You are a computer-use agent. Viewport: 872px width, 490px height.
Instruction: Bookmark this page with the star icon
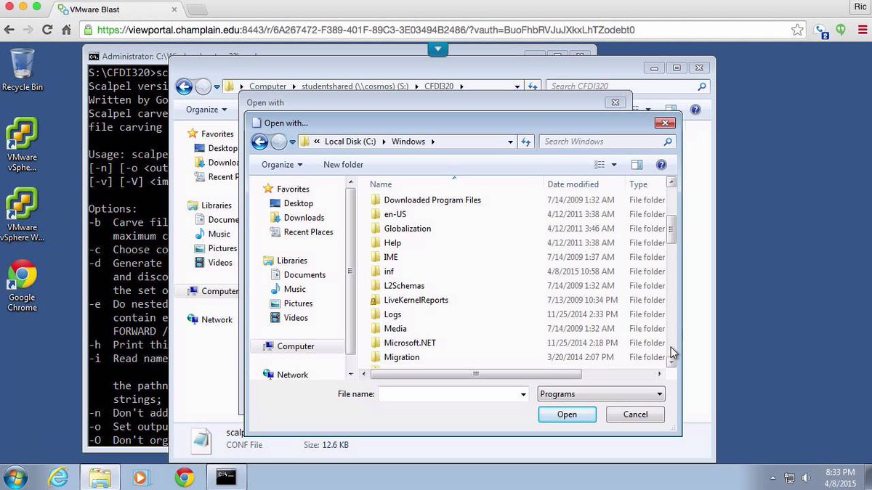798,30
